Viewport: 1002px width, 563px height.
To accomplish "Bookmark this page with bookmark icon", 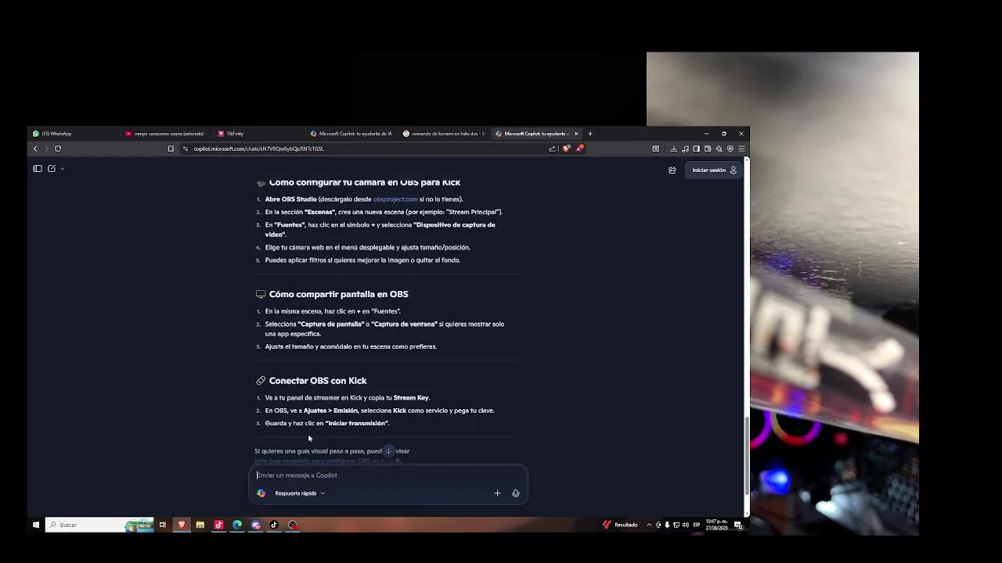I will [171, 149].
